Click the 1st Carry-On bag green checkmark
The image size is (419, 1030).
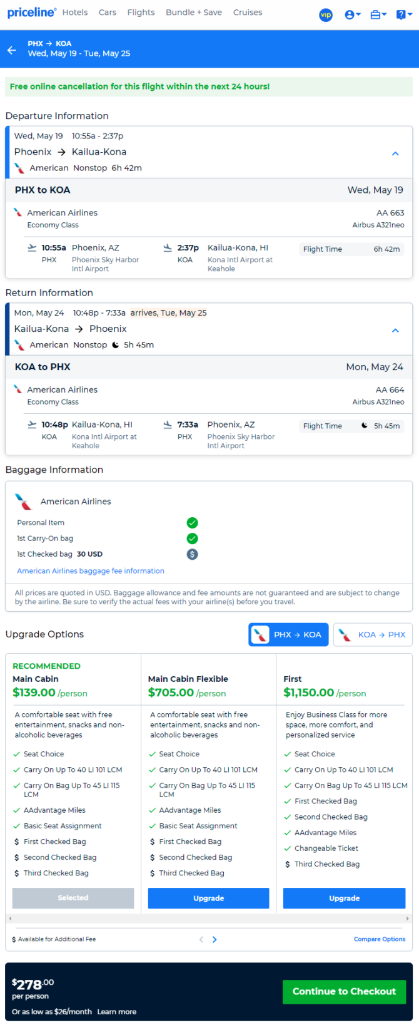193,538
